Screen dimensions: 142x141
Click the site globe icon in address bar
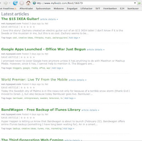(x=34, y=3)
